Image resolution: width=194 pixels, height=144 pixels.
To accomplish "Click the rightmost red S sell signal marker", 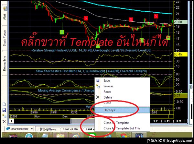I will [156, 16].
